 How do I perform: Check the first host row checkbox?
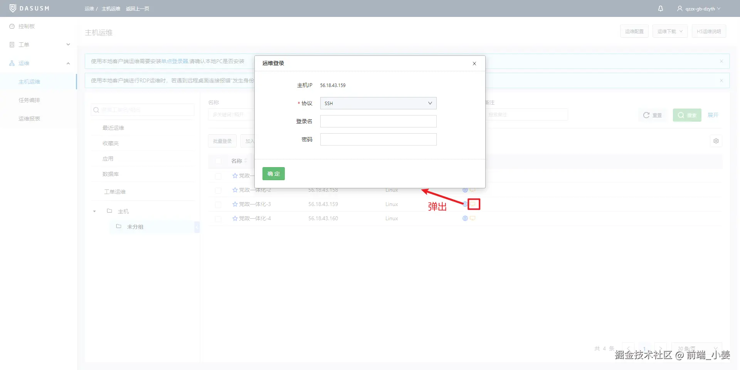pyautogui.click(x=218, y=176)
